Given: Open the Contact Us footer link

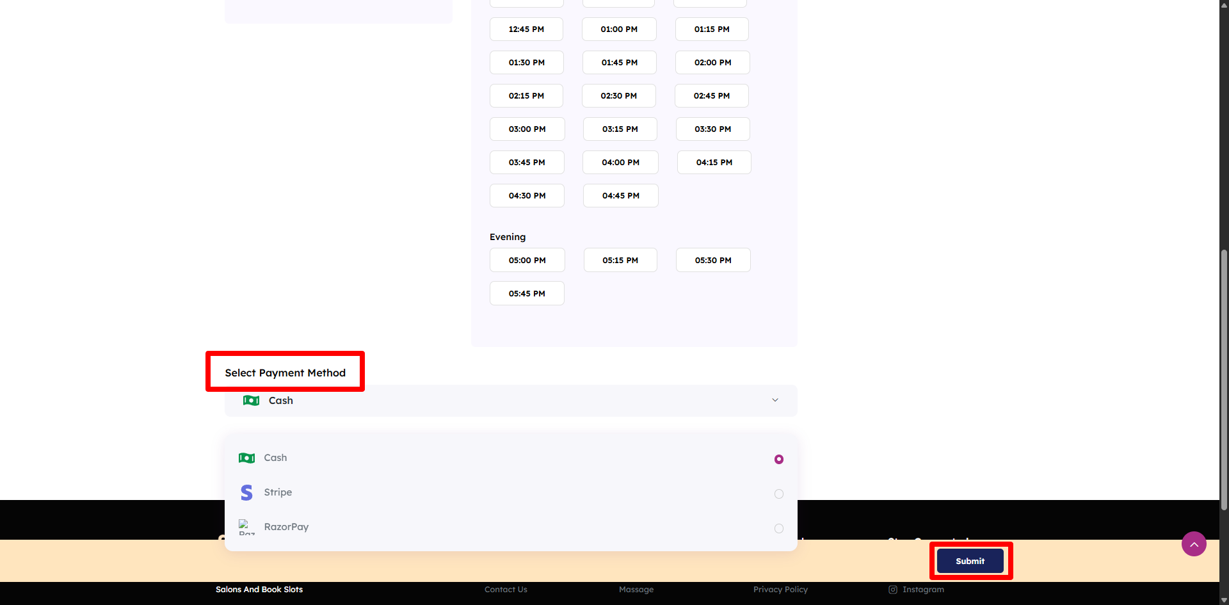Looking at the screenshot, I should [x=506, y=590].
